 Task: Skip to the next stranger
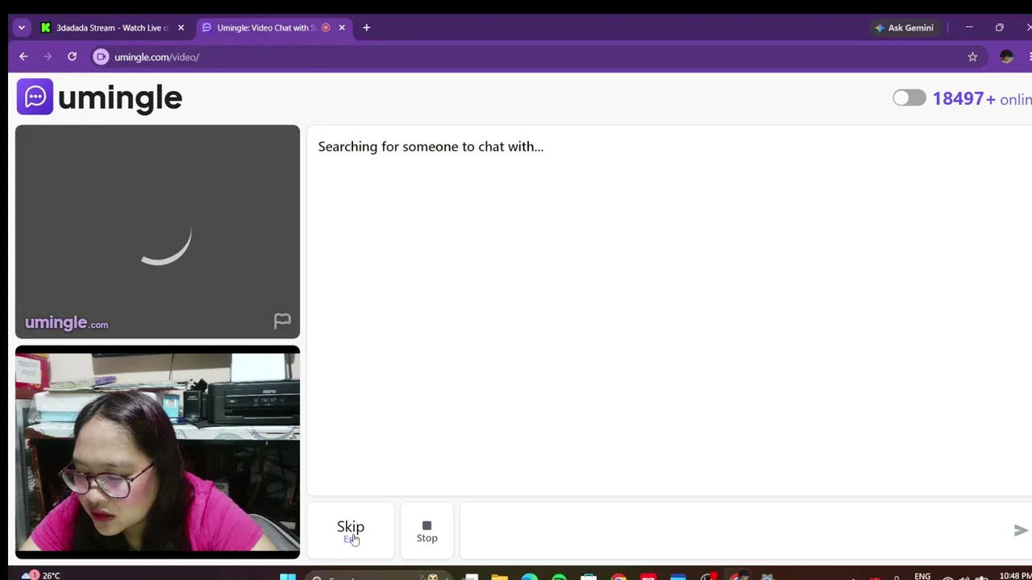click(351, 530)
